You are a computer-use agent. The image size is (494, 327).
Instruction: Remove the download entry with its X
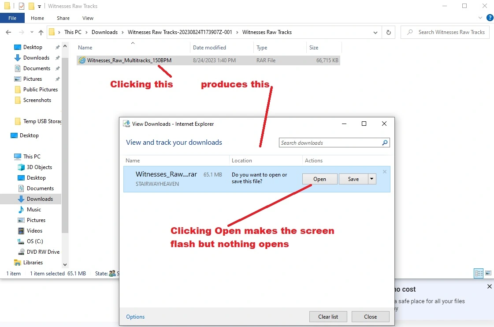pyautogui.click(x=384, y=172)
